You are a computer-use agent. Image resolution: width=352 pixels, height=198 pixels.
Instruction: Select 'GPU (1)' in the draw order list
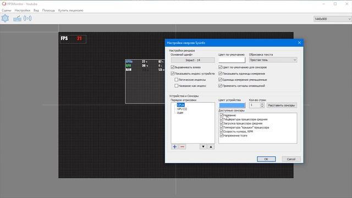point(182,109)
